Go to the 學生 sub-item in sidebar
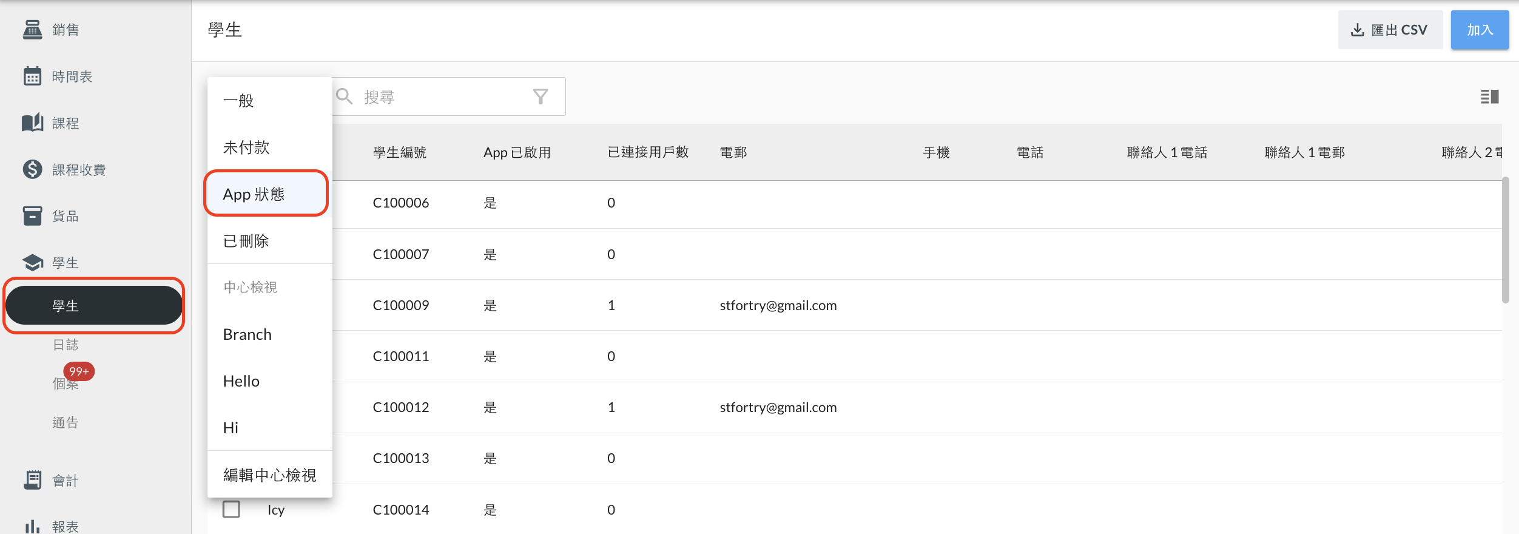The height and width of the screenshot is (534, 1519). (94, 305)
